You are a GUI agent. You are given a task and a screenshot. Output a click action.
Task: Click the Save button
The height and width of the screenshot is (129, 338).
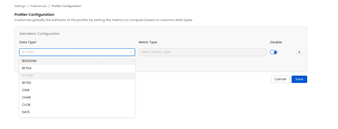(299, 79)
